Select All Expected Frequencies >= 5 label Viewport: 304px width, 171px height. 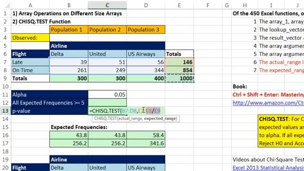(x=49, y=103)
